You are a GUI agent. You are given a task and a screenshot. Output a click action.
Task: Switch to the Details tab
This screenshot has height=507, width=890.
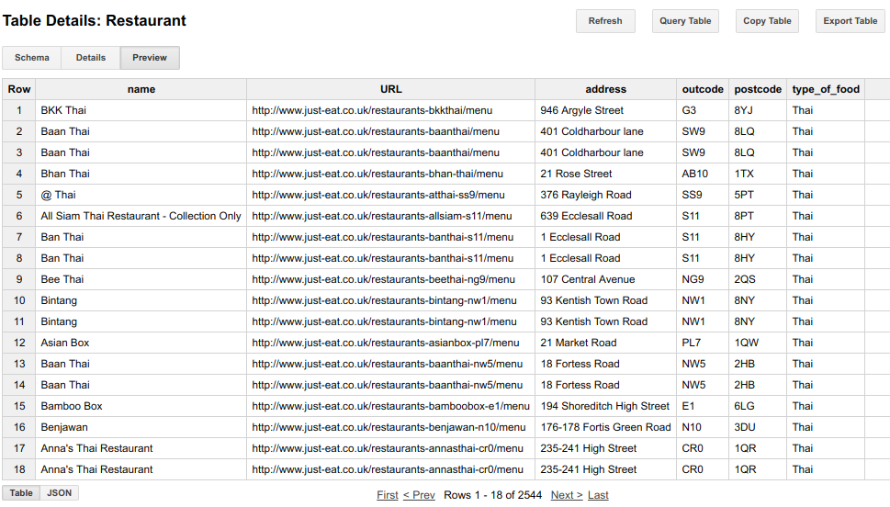pyautogui.click(x=91, y=58)
